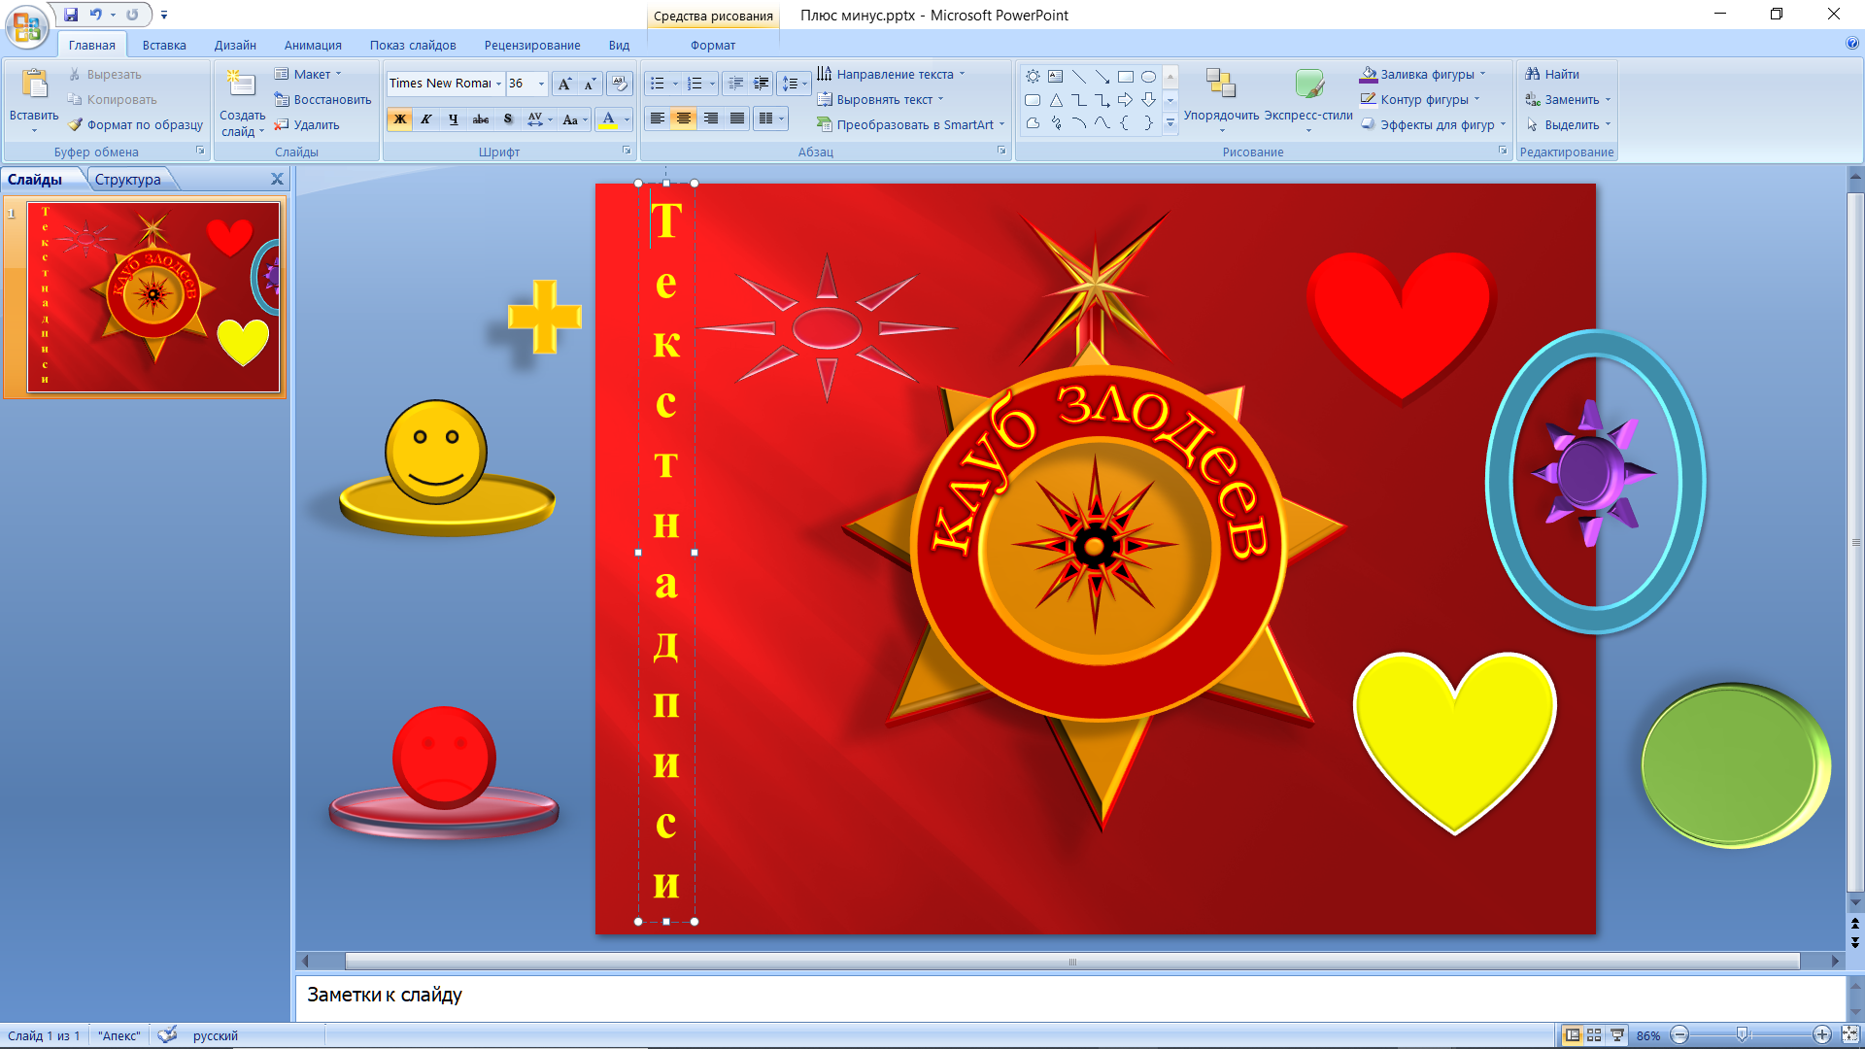Click the bulleted list icon

click(x=658, y=84)
